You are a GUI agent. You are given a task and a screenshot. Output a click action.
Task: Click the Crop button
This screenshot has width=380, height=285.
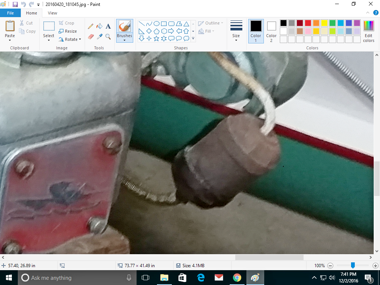[x=66, y=23]
